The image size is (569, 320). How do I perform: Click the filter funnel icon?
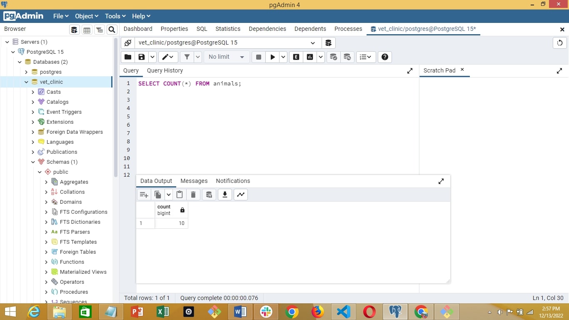pyautogui.click(x=187, y=57)
